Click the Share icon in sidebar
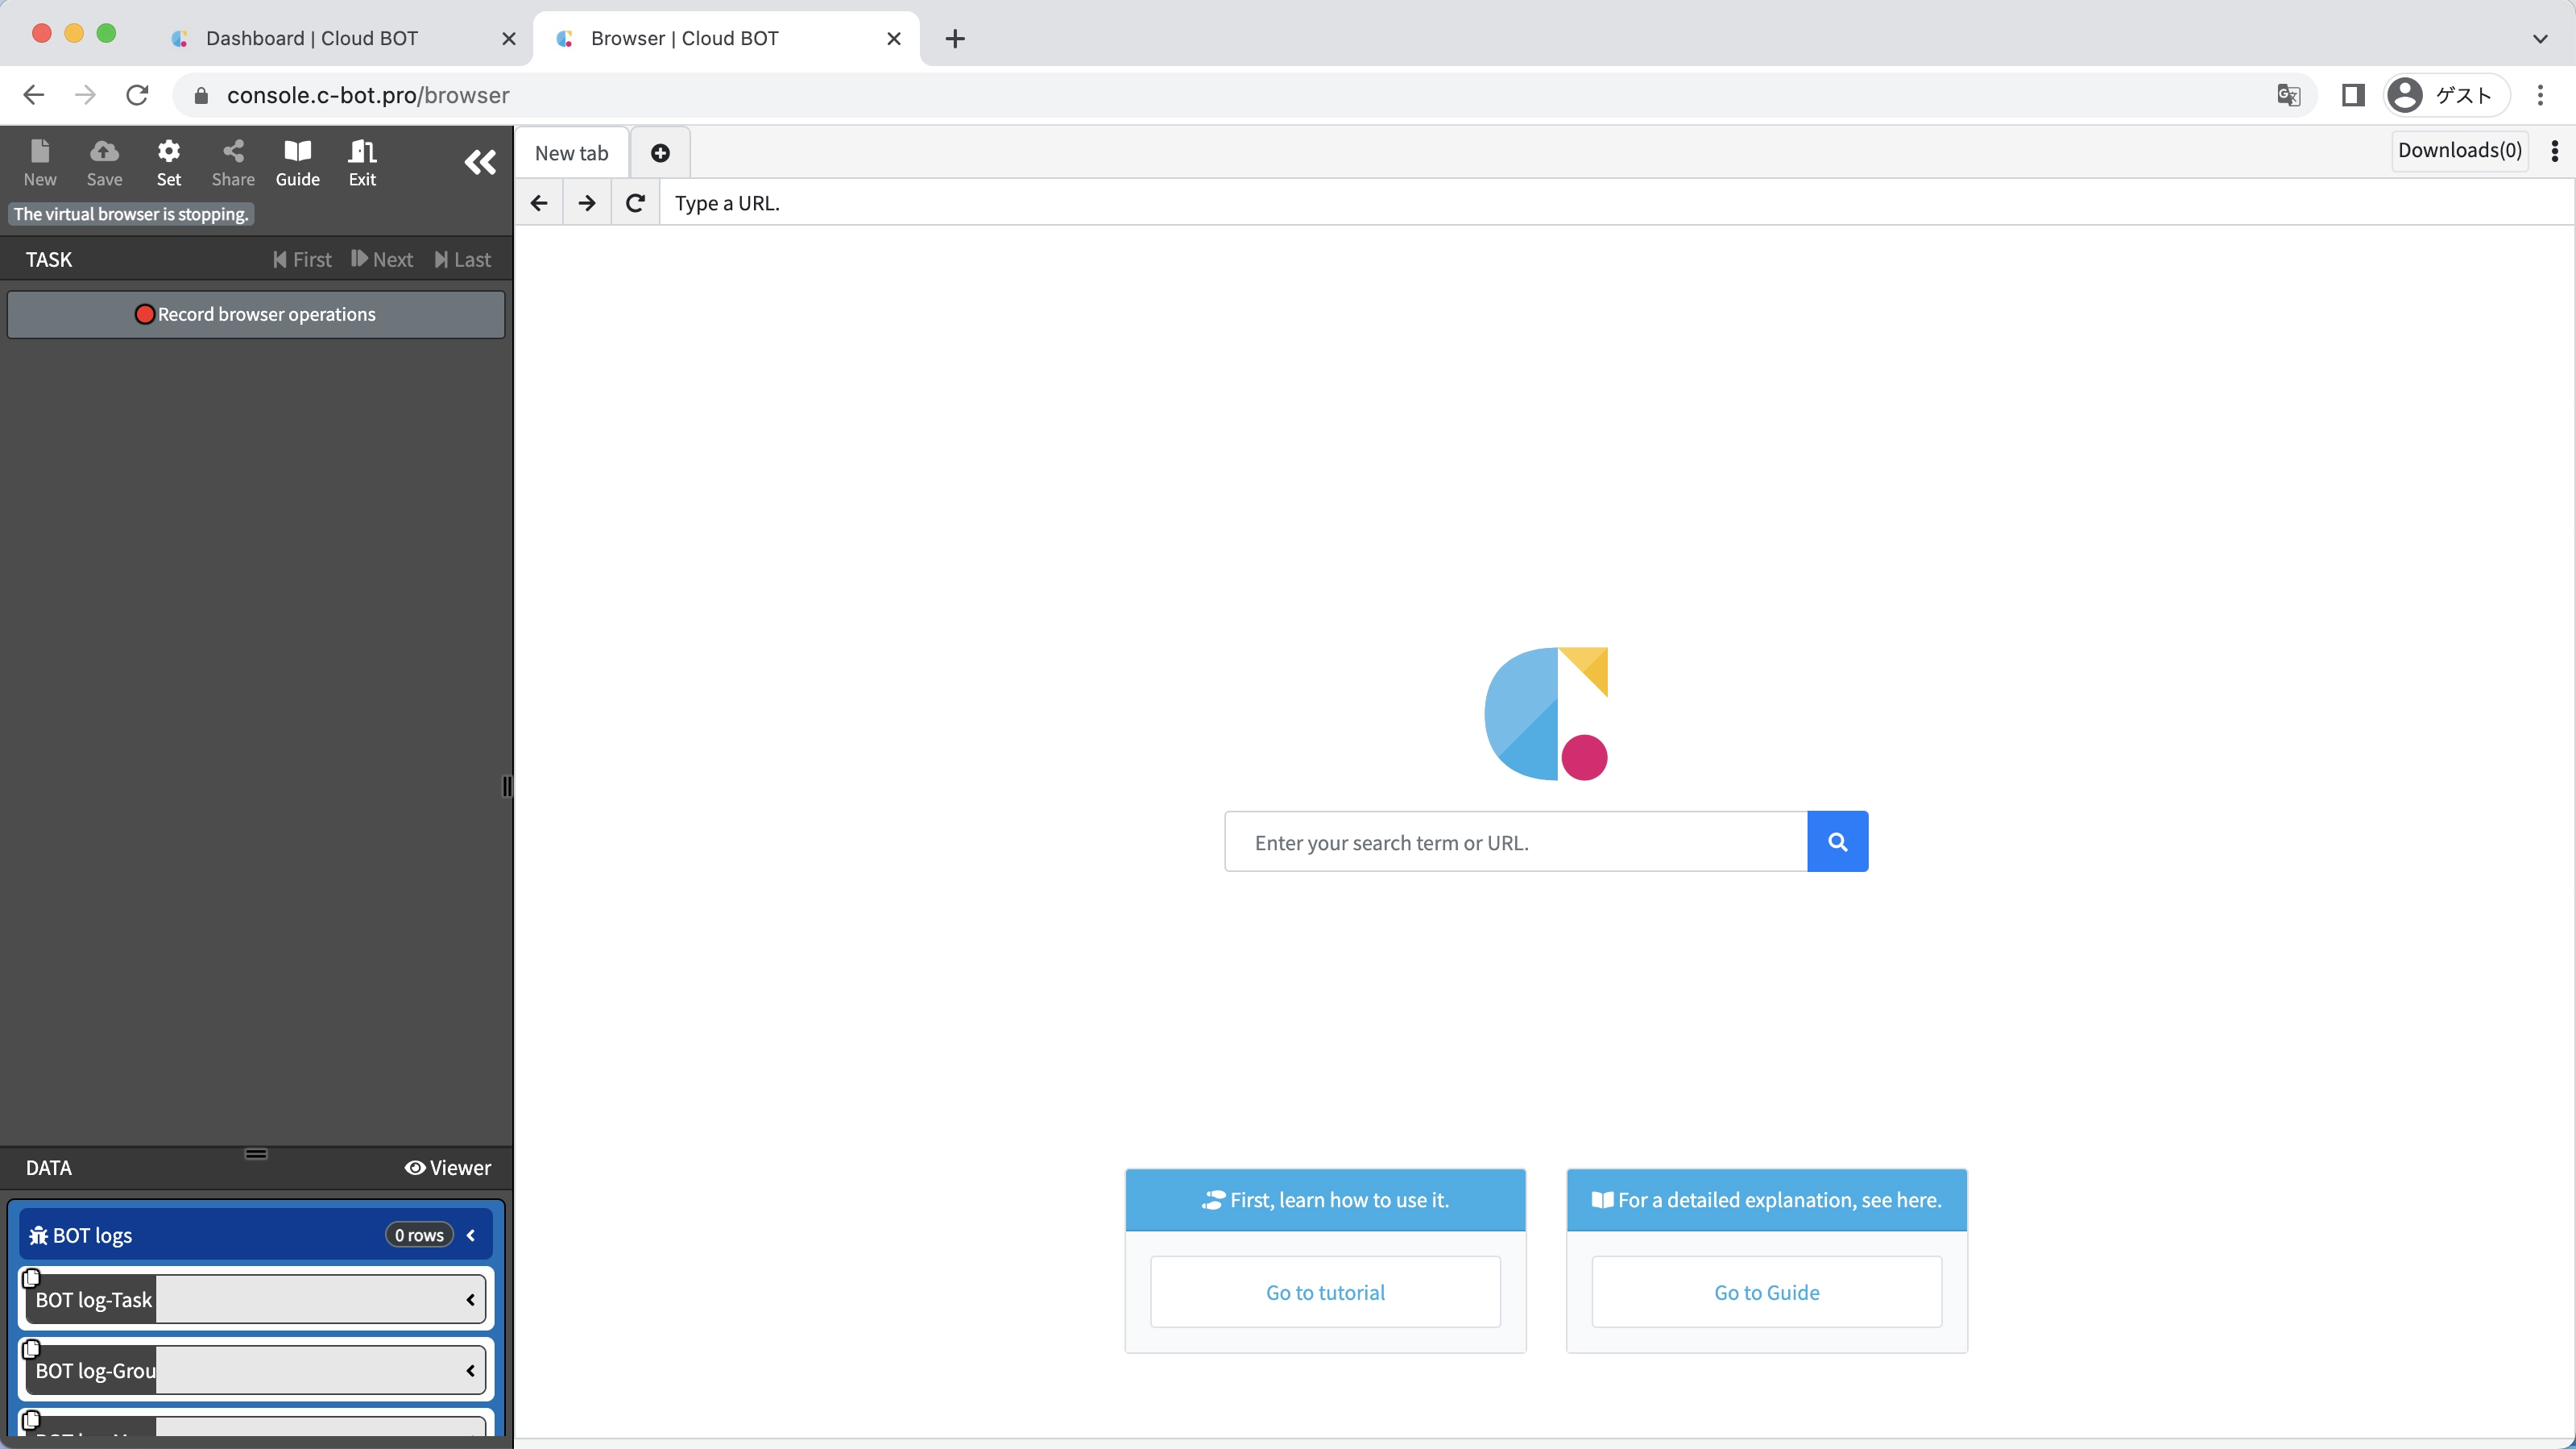This screenshot has height=1449, width=2576. click(233, 161)
